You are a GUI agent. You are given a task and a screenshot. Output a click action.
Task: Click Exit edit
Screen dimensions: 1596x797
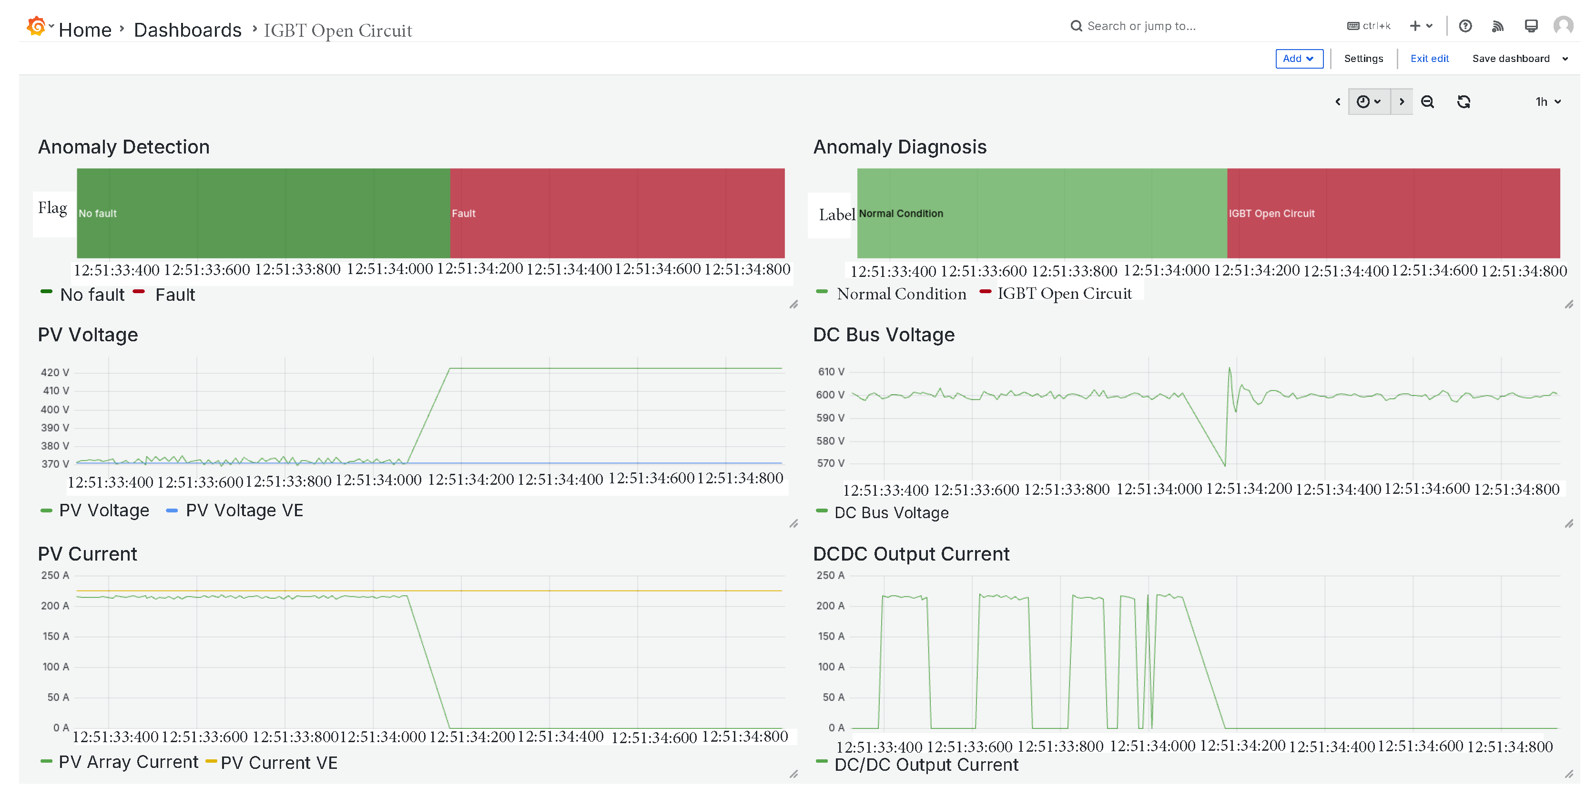[x=1429, y=59]
